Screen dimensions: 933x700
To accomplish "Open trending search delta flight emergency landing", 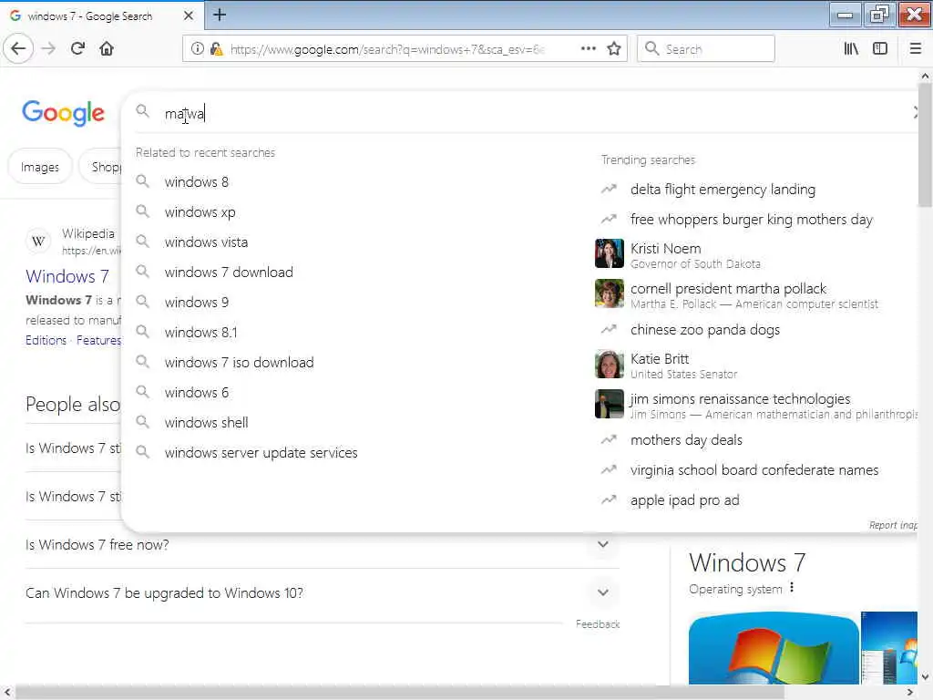I will pos(723,190).
